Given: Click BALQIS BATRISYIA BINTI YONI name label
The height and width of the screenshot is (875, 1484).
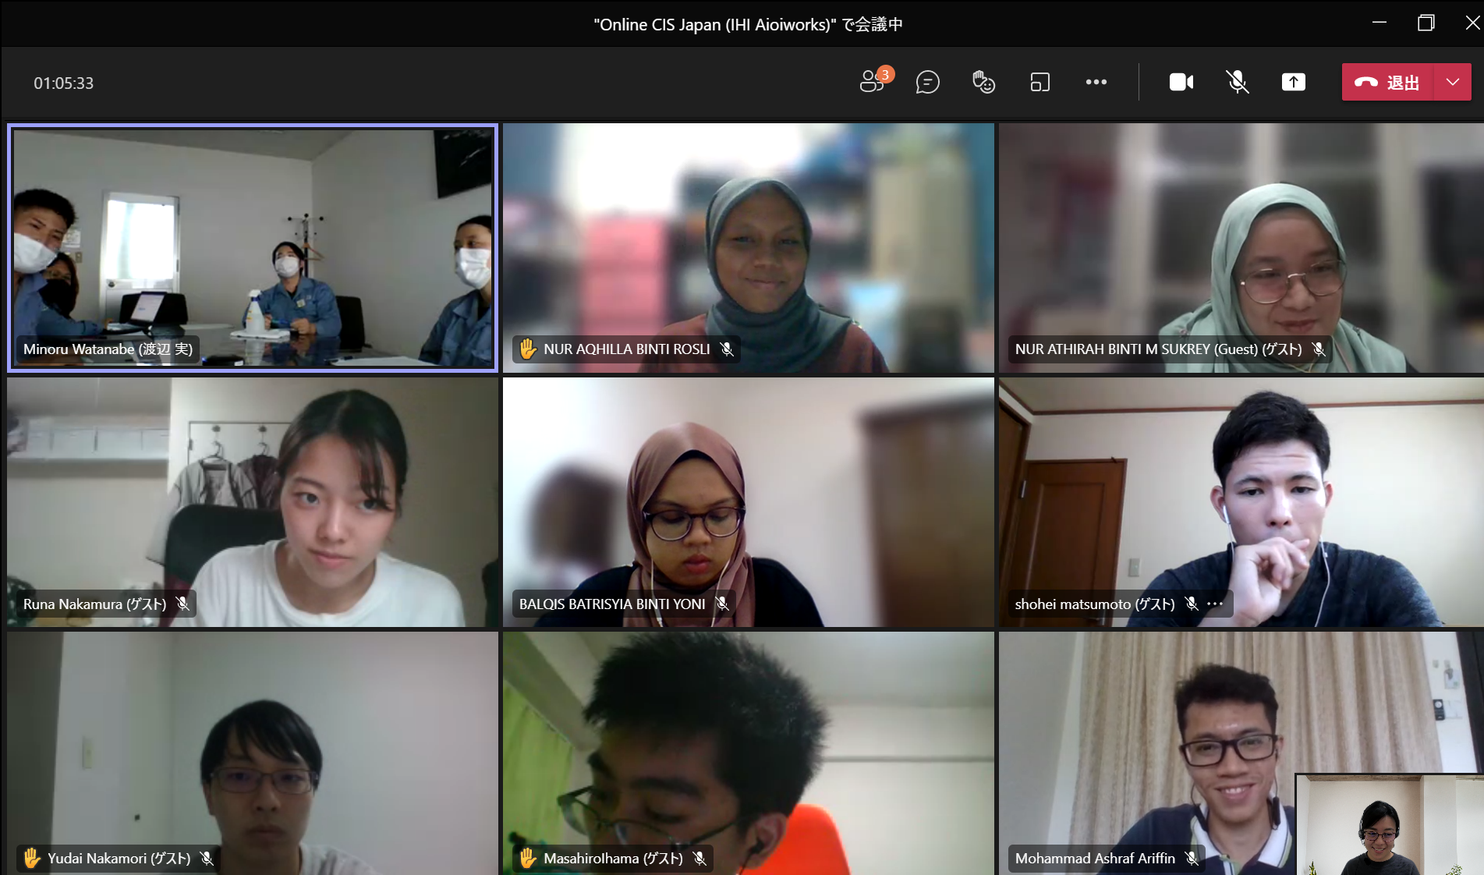Looking at the screenshot, I should click(612, 604).
